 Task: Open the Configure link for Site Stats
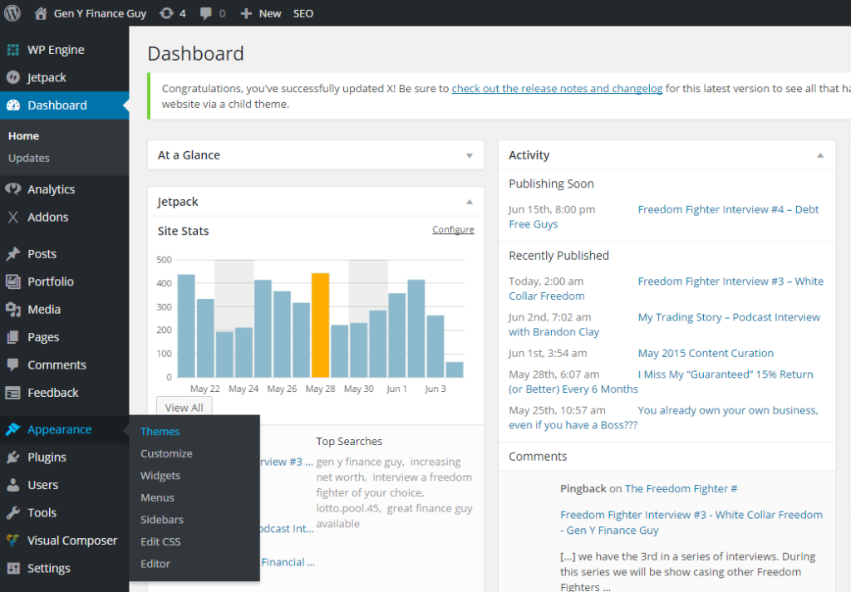(453, 230)
